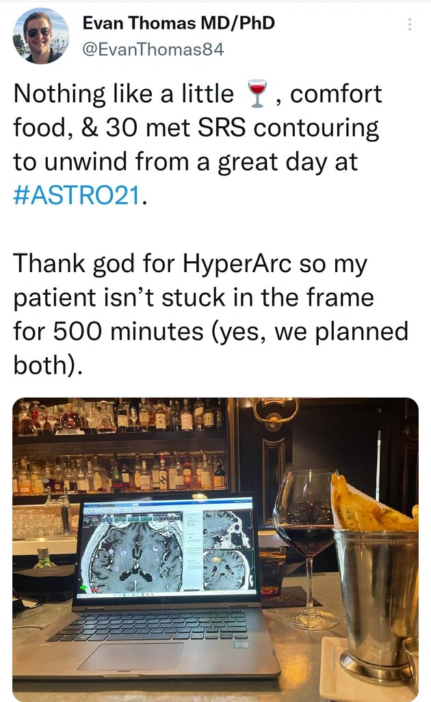Open the @EvanThomas84 handle

pyautogui.click(x=153, y=49)
